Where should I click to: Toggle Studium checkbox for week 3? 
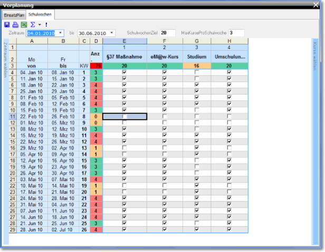pyautogui.click(x=196, y=85)
